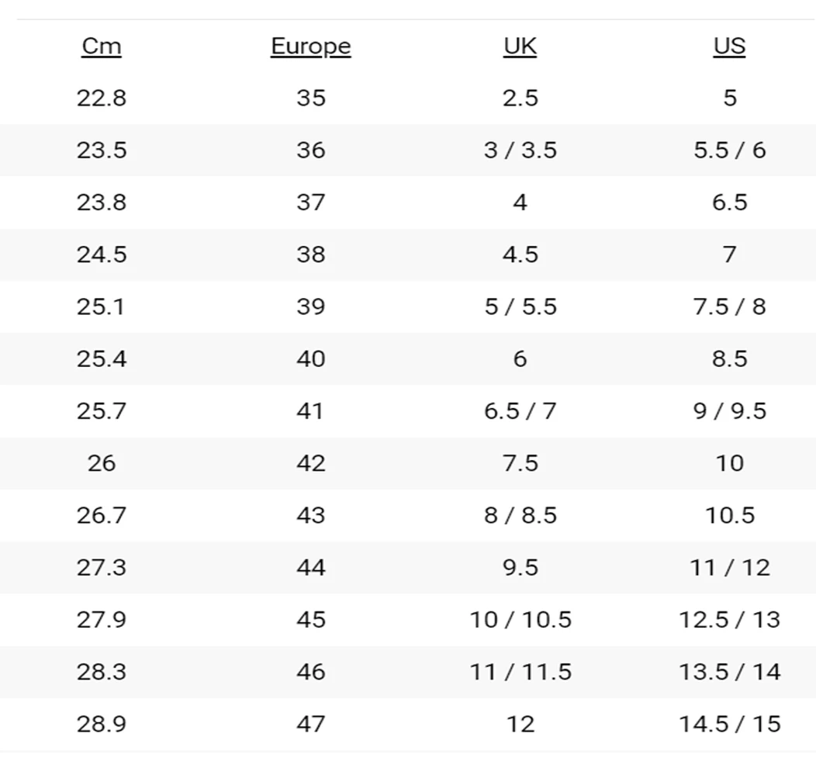Click US size 11 / 12 cell

[x=729, y=568]
